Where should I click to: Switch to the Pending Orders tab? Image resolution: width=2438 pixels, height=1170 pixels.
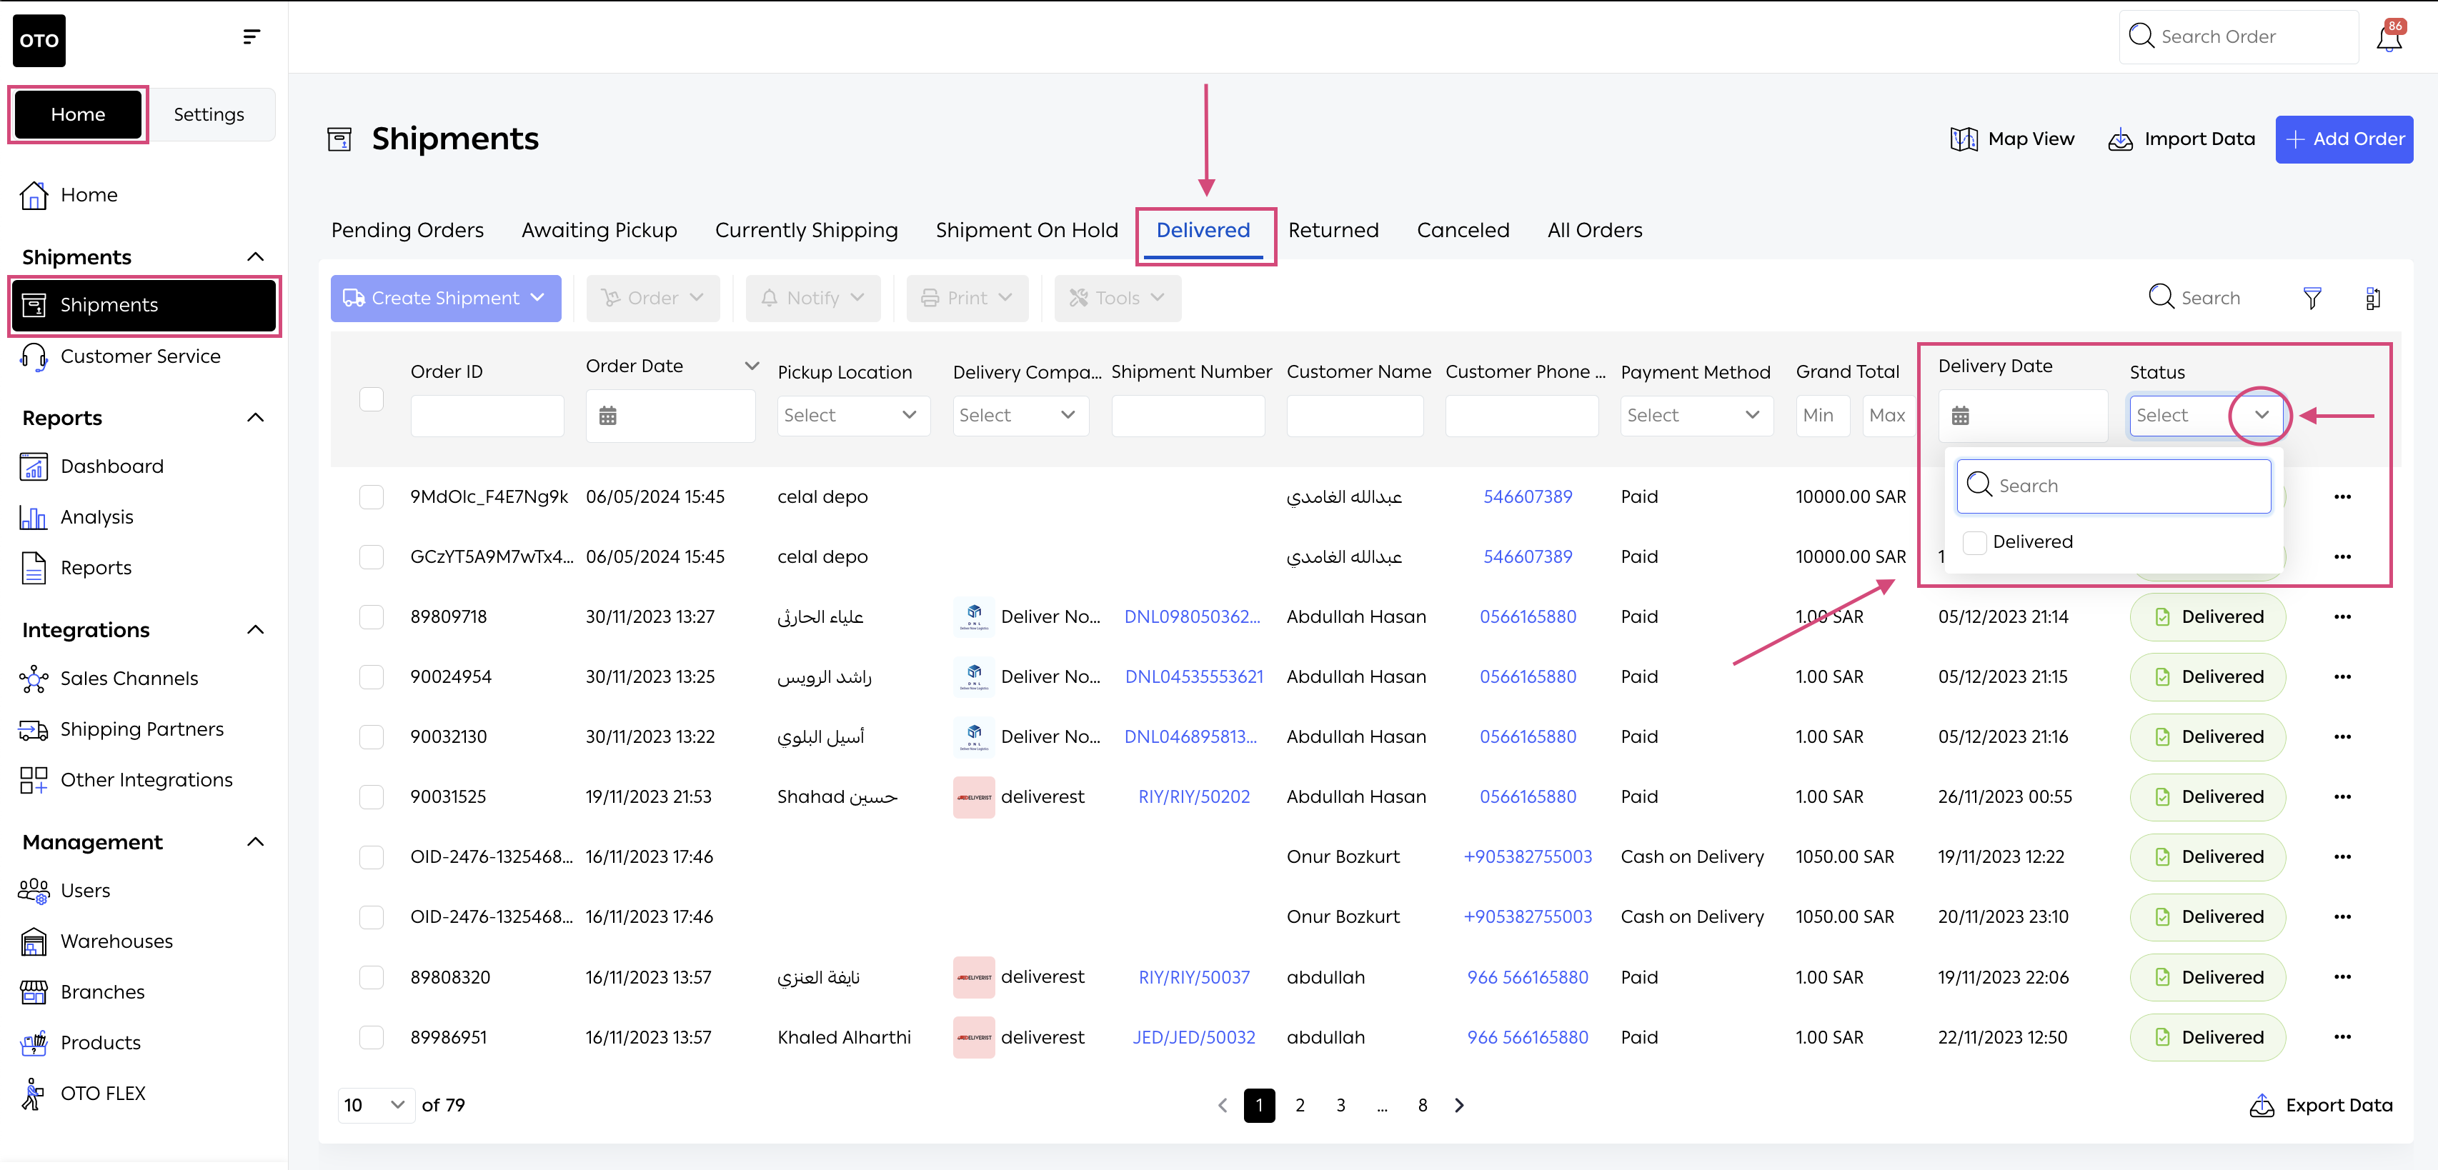pos(407,230)
